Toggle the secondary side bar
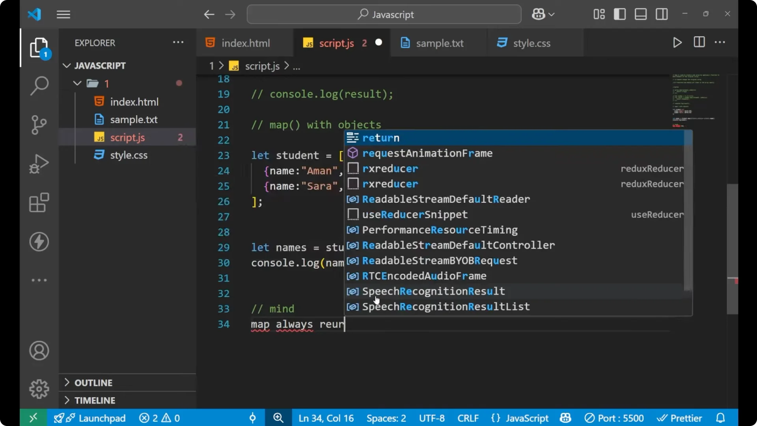Image resolution: width=757 pixels, height=426 pixels. point(662,14)
